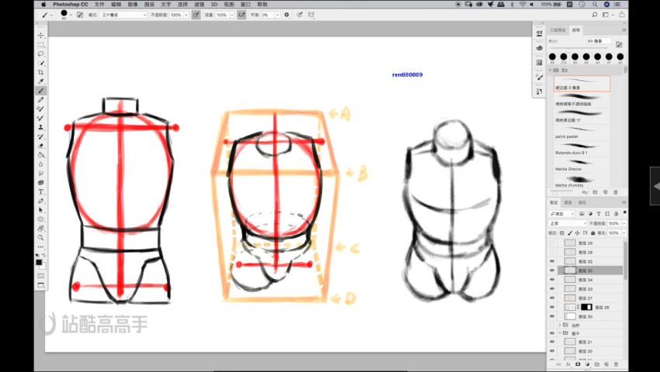Viewport: 660px width, 372px height.
Task: Hide layer 图层 34
Action: pos(552,280)
